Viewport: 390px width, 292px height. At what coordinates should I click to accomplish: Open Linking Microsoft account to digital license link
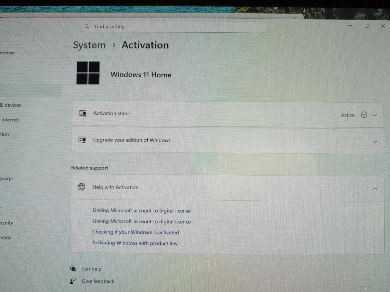point(141,211)
